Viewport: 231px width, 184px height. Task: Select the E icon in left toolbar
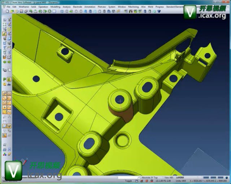pyautogui.click(x=9, y=80)
